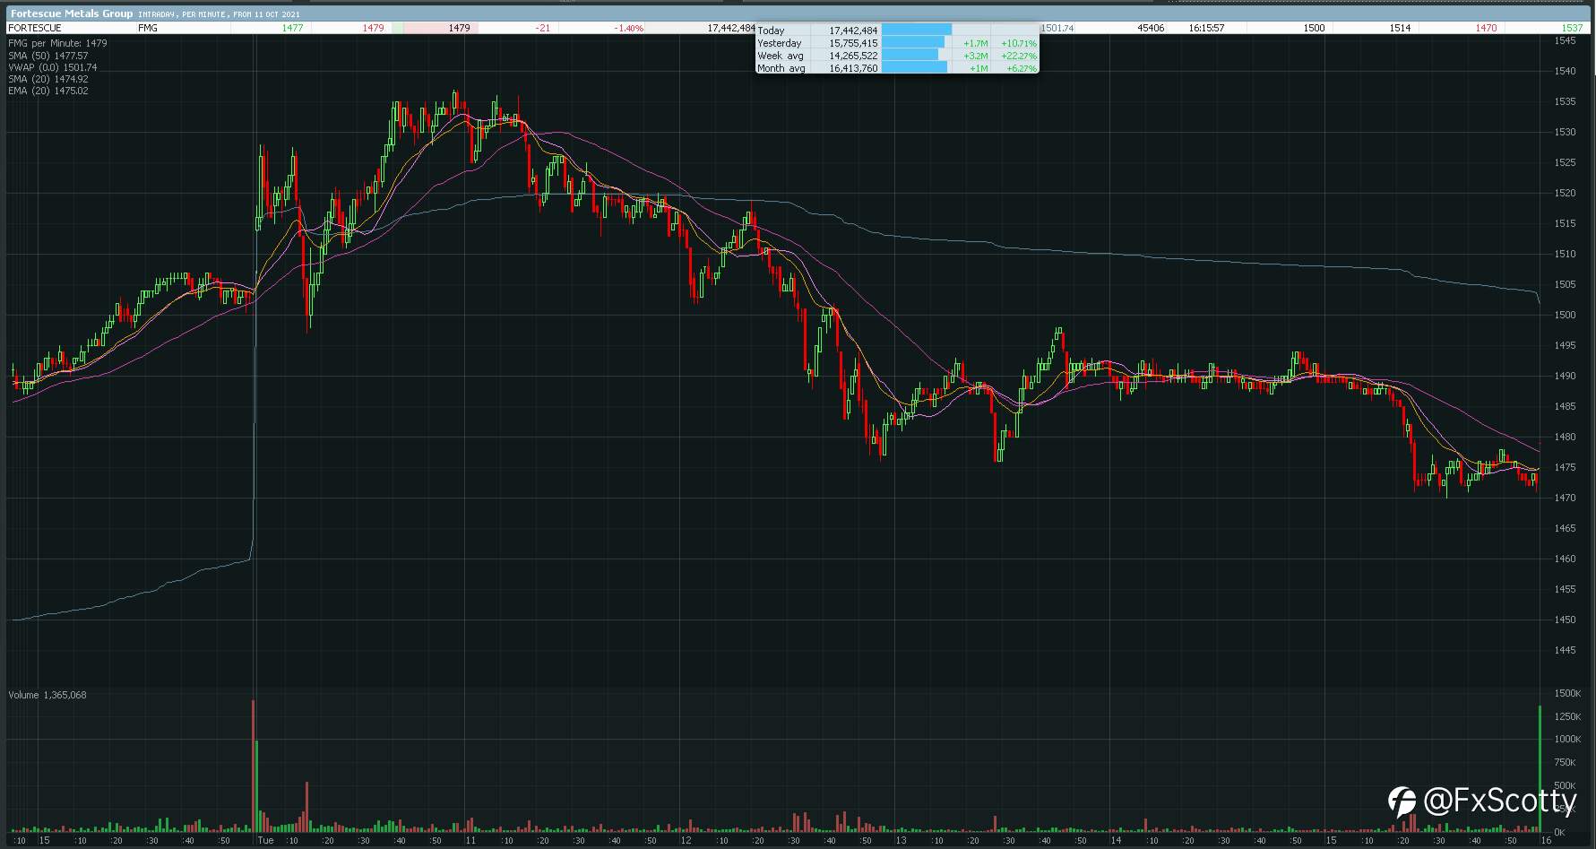The height and width of the screenshot is (849, 1596).
Task: Click the FMG per Minute: 1479 legend
Action: [57, 43]
